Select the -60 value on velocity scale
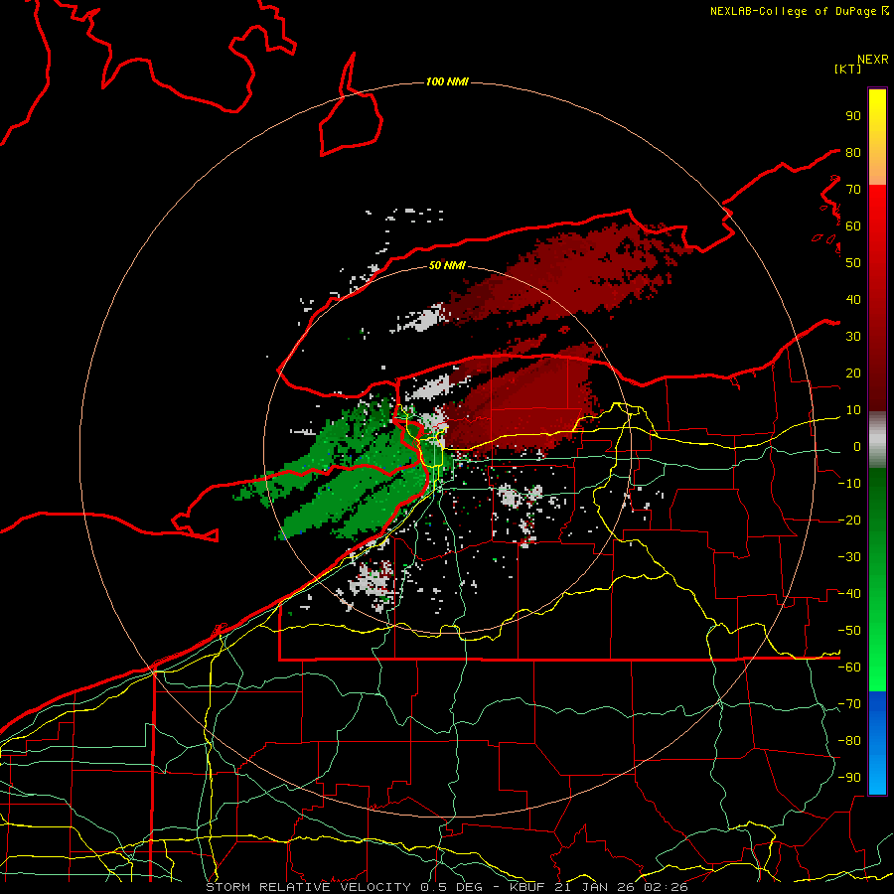The width and height of the screenshot is (894, 894). [x=849, y=668]
